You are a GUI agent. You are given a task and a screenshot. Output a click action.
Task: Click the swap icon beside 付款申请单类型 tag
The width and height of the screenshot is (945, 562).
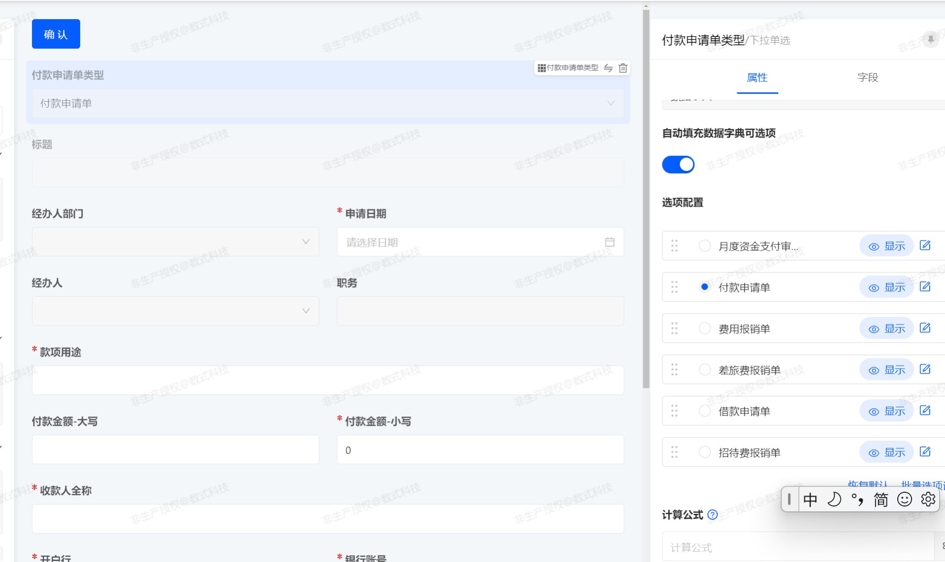pos(608,68)
